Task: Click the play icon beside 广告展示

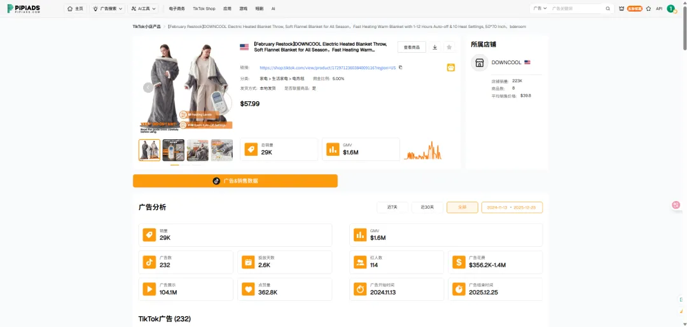Action: coord(149,289)
